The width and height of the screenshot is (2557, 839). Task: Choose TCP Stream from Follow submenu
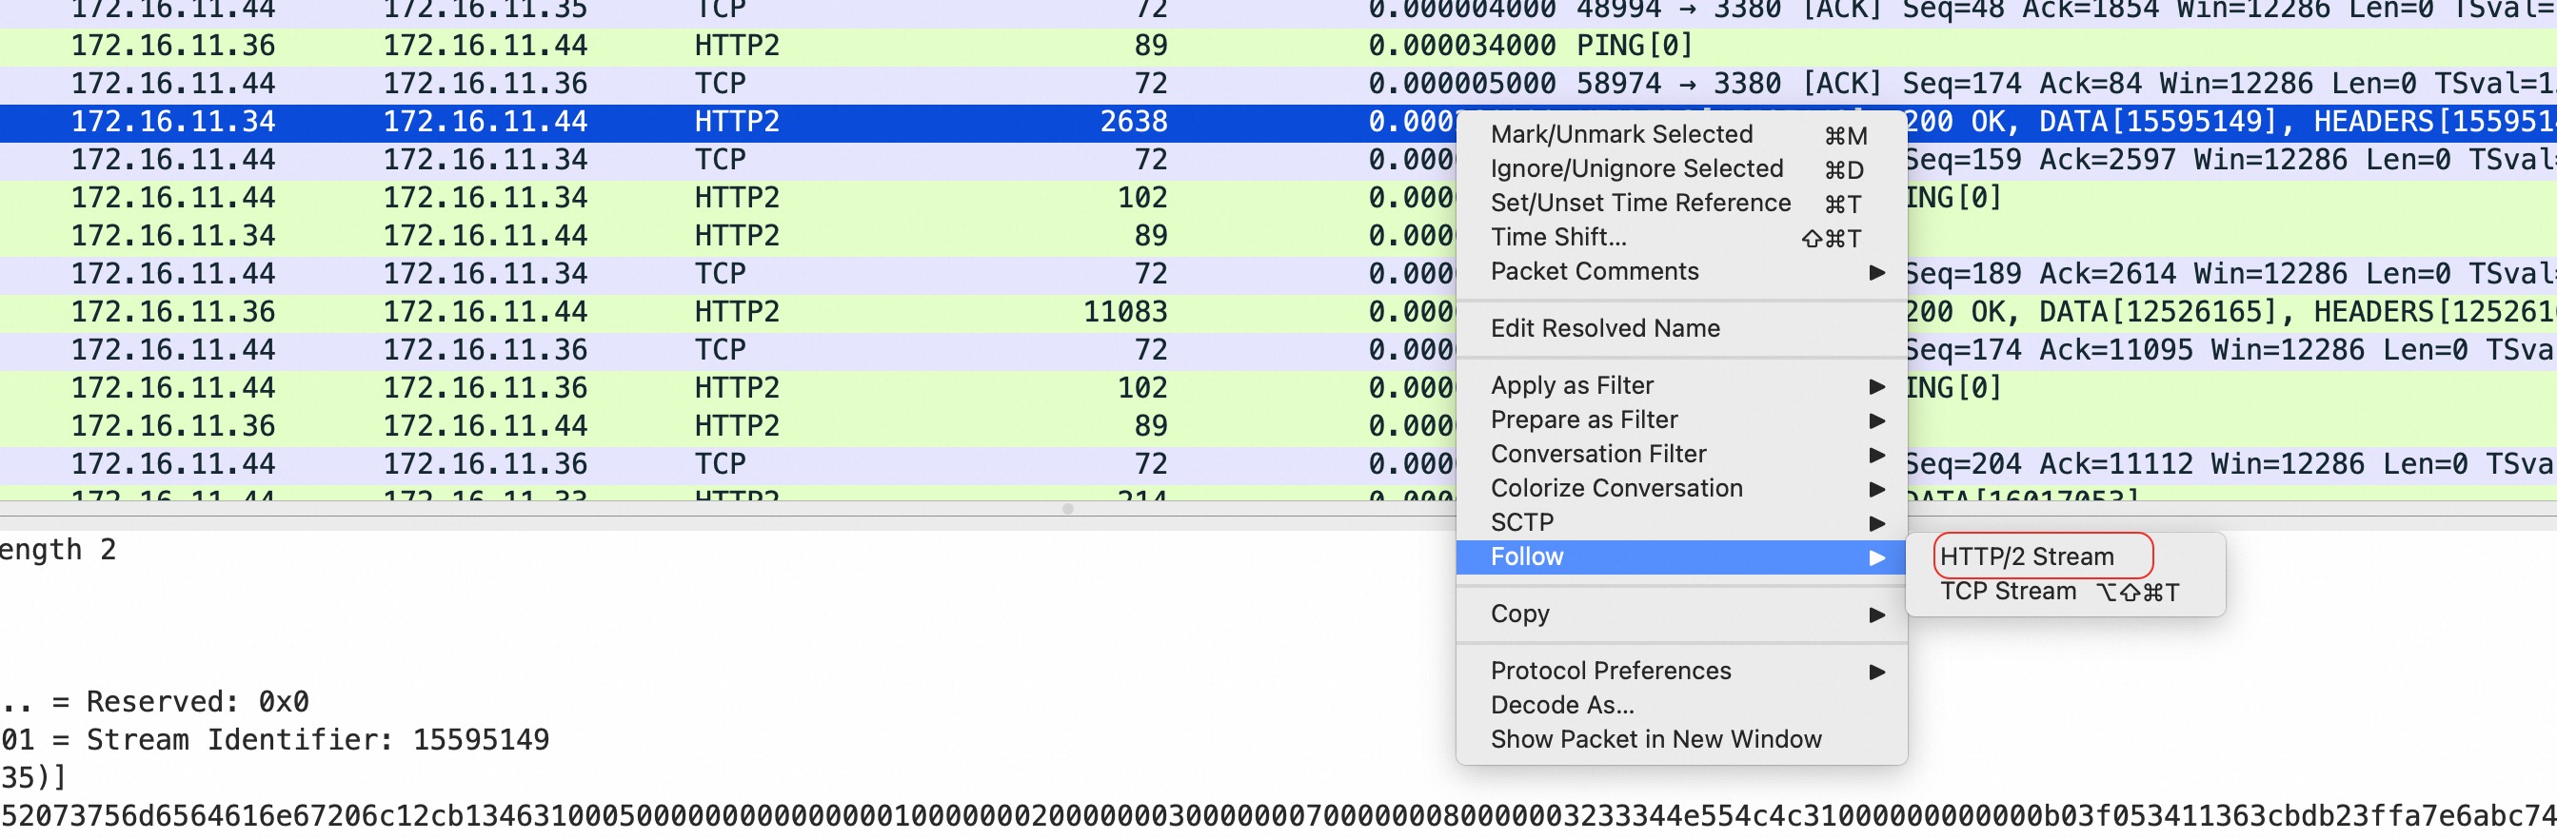pos(2007,591)
